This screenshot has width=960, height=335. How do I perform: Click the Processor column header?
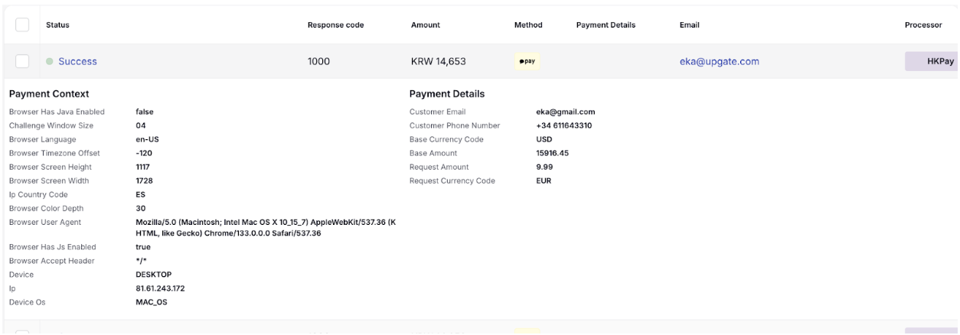pyautogui.click(x=923, y=25)
